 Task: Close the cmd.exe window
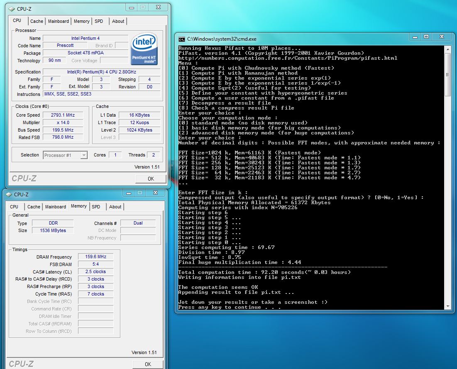[442, 37]
